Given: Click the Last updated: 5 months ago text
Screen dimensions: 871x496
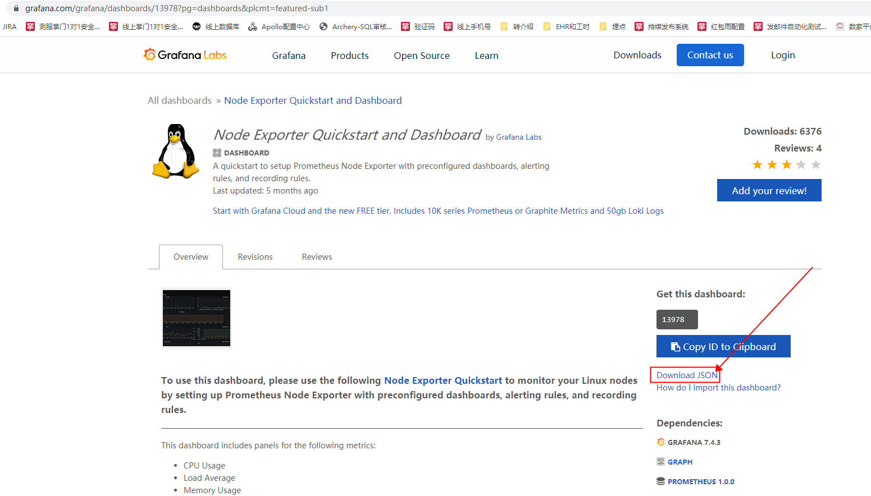Looking at the screenshot, I should pyautogui.click(x=266, y=191).
